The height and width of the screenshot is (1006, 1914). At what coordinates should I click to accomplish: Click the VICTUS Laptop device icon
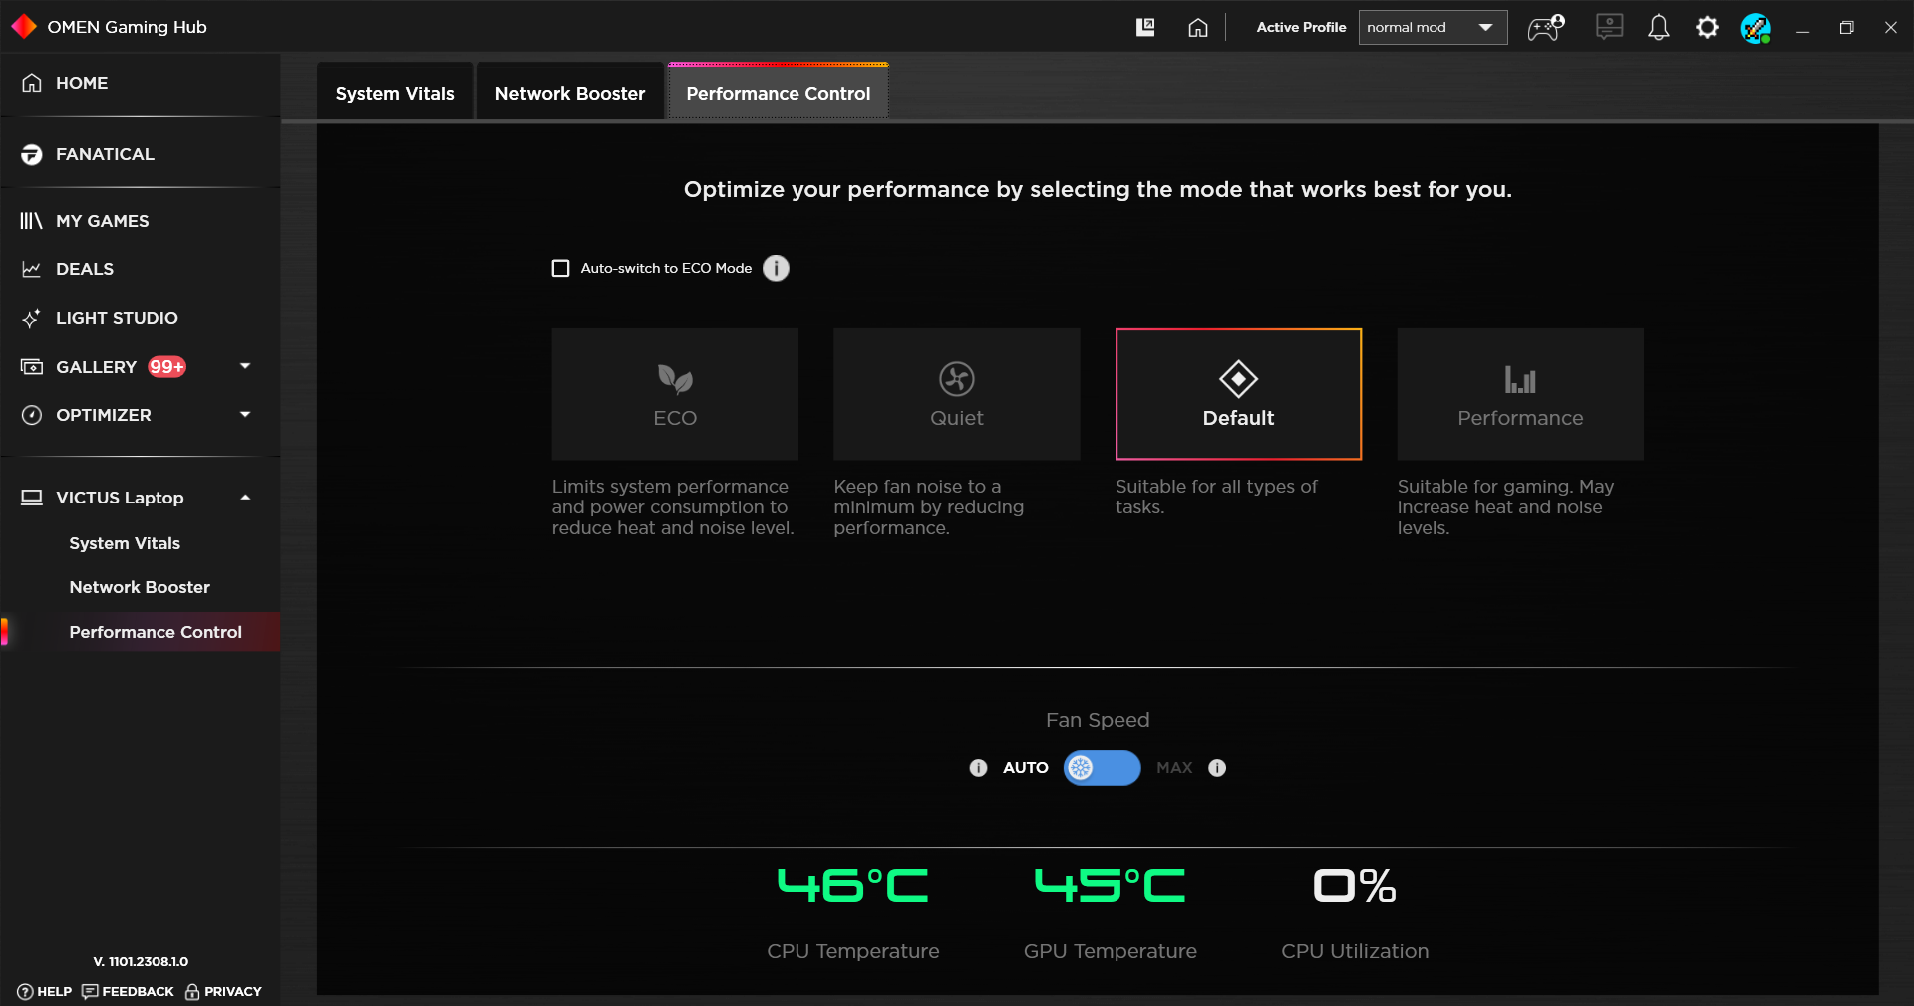[x=32, y=498]
